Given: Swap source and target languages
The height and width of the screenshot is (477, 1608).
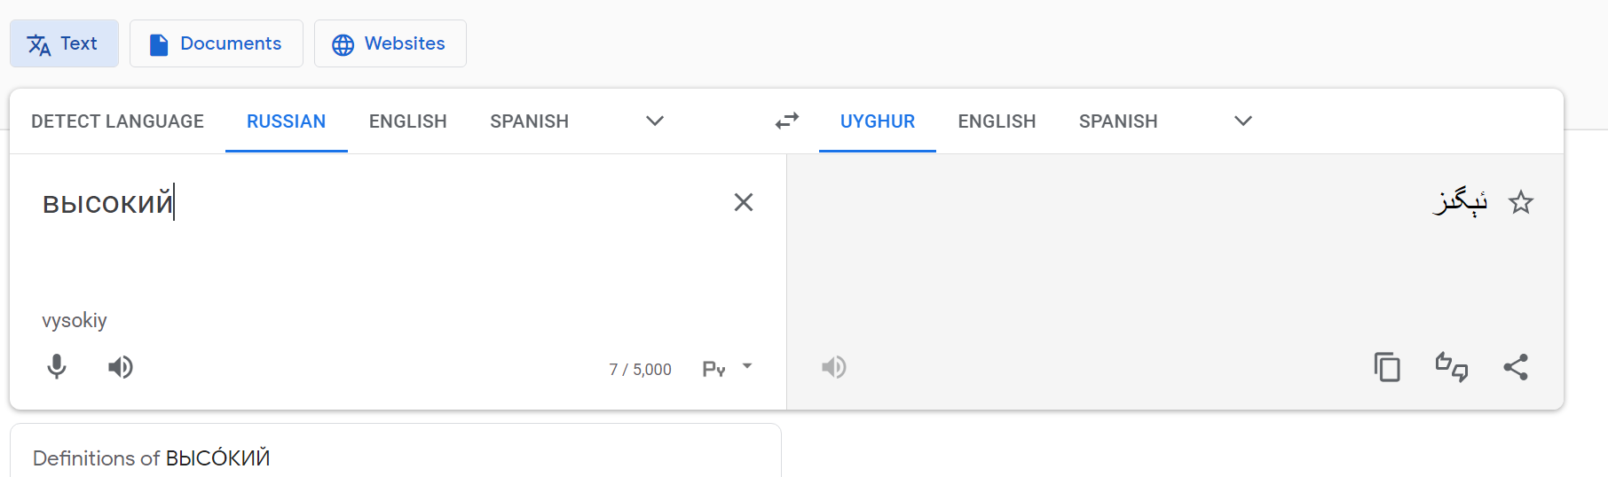Looking at the screenshot, I should click(x=786, y=121).
